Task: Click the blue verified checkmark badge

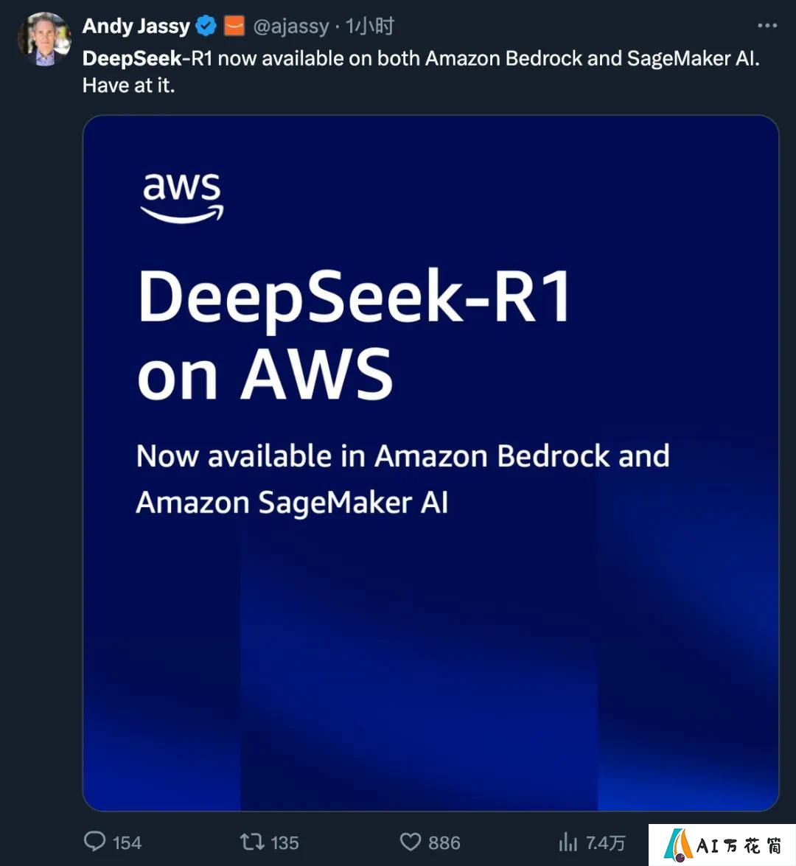Action: pyautogui.click(x=206, y=26)
